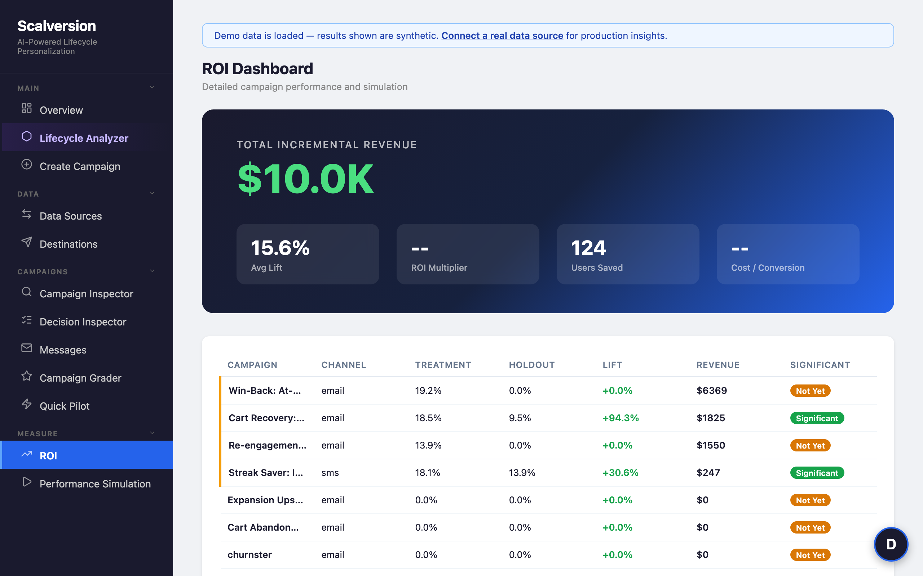The width and height of the screenshot is (923, 576).
Task: Click the Significant badge for Cart Recovery
Action: [x=817, y=418]
